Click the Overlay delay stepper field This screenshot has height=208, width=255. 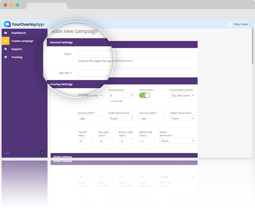click(x=121, y=96)
